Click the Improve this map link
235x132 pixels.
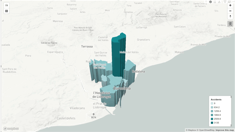pos(225,130)
